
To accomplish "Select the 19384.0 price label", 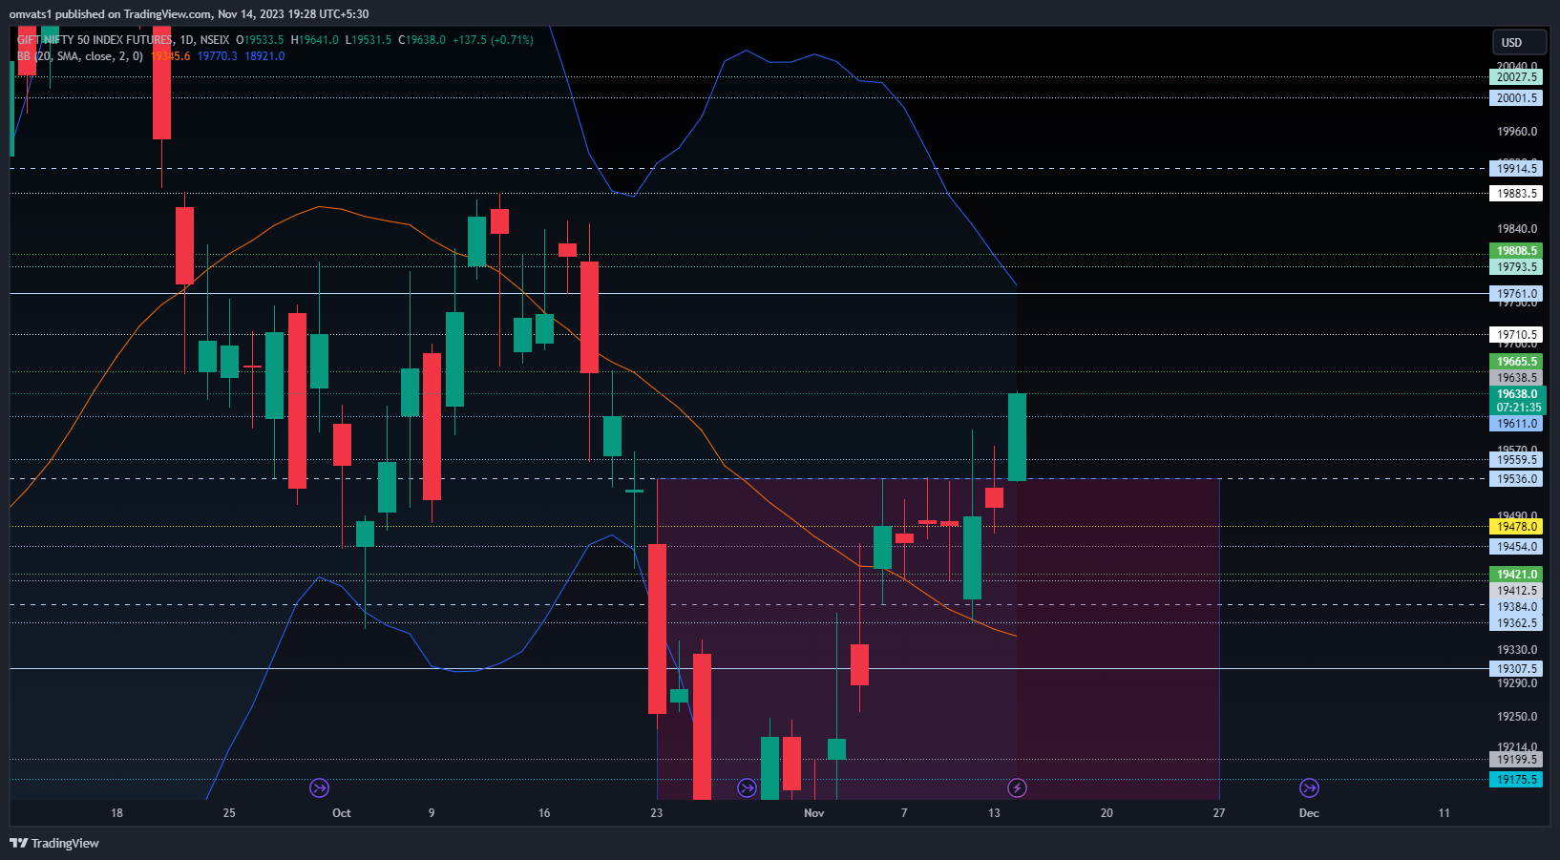I will pyautogui.click(x=1516, y=607).
